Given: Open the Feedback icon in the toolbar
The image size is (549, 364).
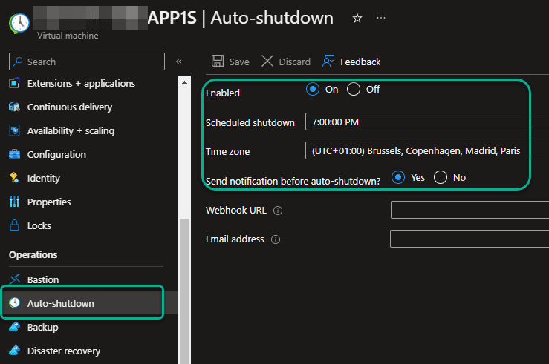Looking at the screenshot, I should click(328, 62).
